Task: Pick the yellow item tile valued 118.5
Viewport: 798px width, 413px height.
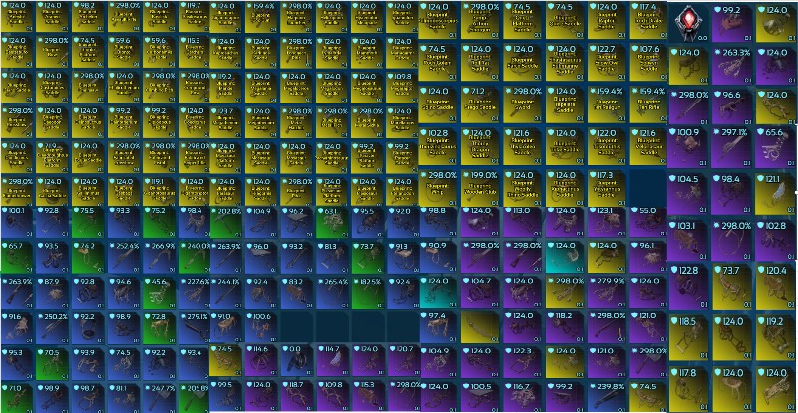Action: pyautogui.click(x=688, y=338)
